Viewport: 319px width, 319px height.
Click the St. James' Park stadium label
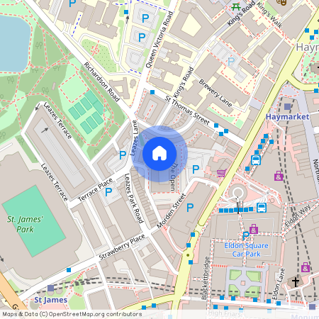point(25,224)
